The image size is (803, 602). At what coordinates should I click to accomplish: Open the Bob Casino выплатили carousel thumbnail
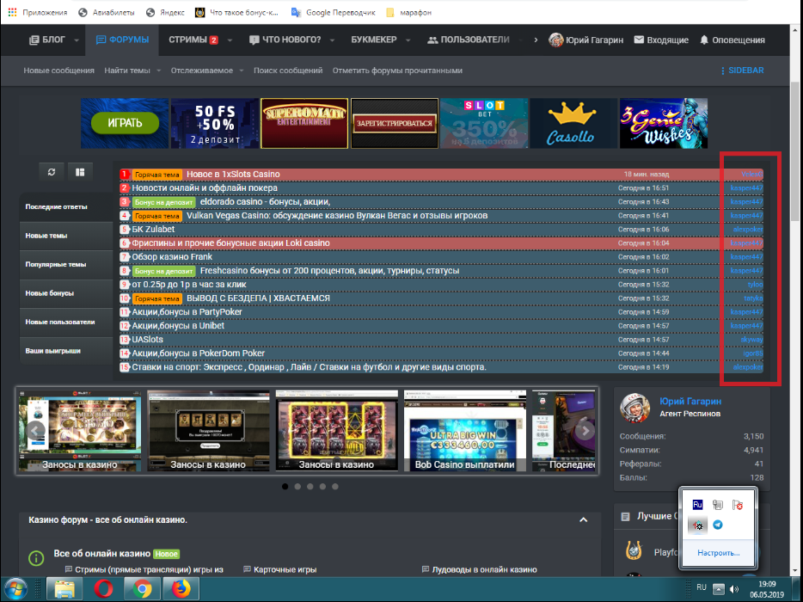click(x=464, y=430)
